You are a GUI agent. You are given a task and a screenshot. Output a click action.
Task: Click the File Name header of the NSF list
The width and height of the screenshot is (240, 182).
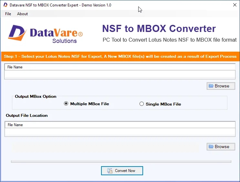[x=120, y=67]
